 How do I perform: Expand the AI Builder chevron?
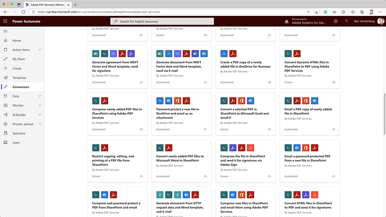tap(40, 115)
